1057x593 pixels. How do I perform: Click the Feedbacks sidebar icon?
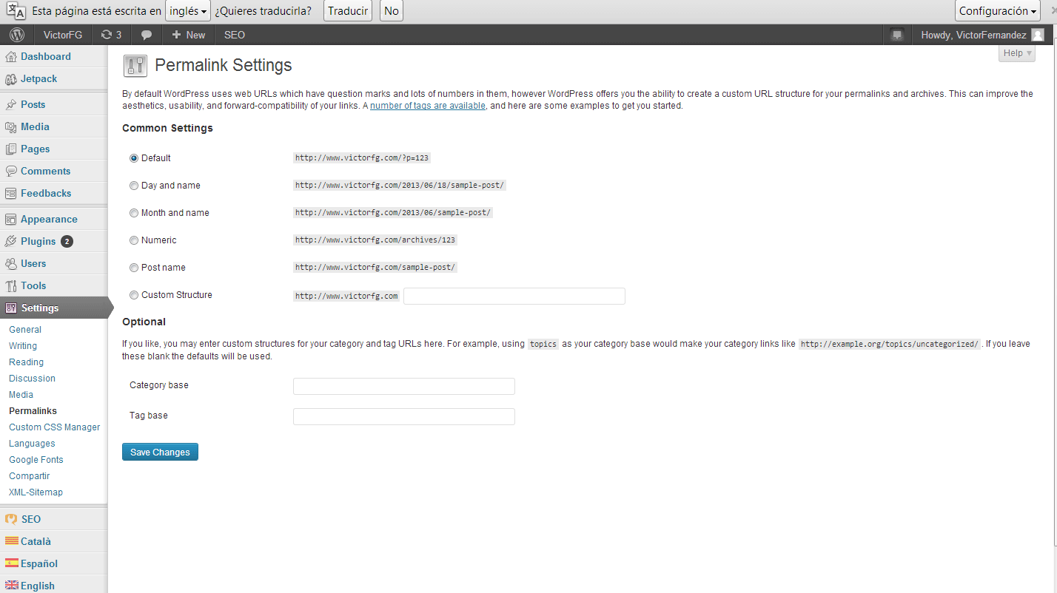pyautogui.click(x=11, y=194)
